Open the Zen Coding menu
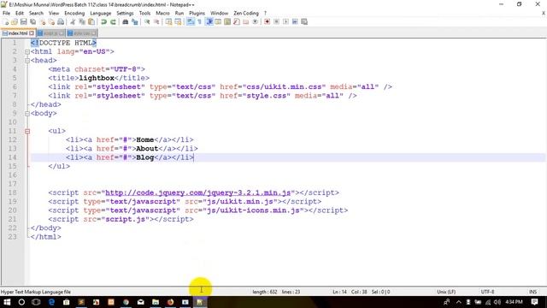547x308 pixels. click(246, 13)
